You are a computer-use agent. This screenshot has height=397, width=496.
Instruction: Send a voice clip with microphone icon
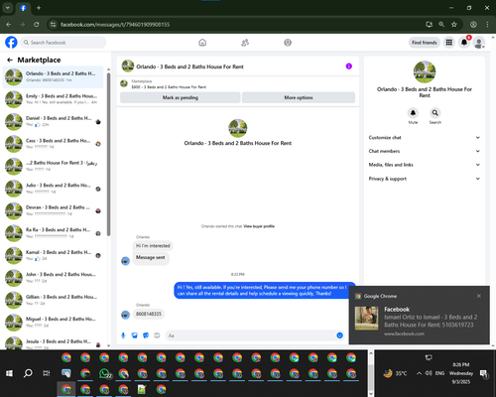(123, 335)
